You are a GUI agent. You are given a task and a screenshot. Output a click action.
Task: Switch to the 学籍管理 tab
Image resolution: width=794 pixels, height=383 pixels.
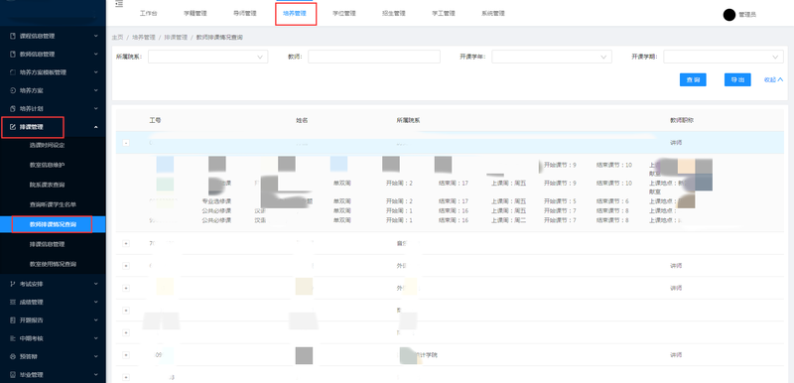click(x=195, y=14)
